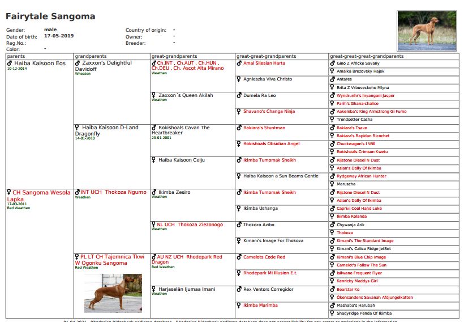
Task: Select the date of birth 17-05-2019
Action: point(59,36)
